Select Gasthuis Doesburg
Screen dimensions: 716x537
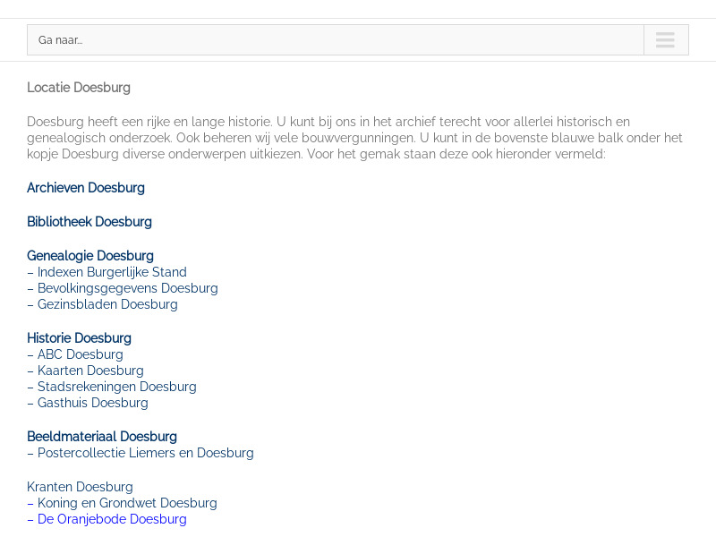click(92, 403)
